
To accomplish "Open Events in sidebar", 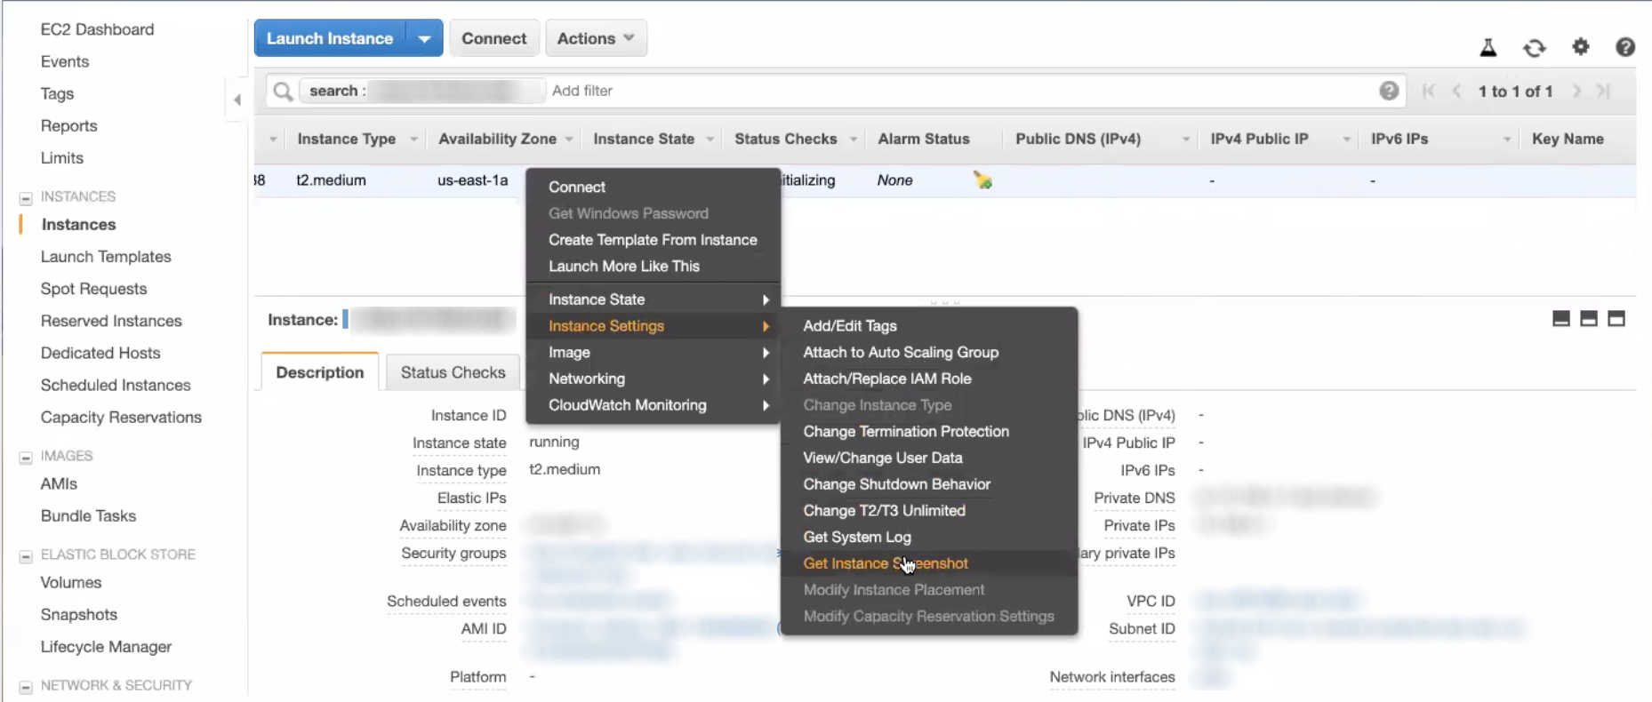I will coord(65,61).
